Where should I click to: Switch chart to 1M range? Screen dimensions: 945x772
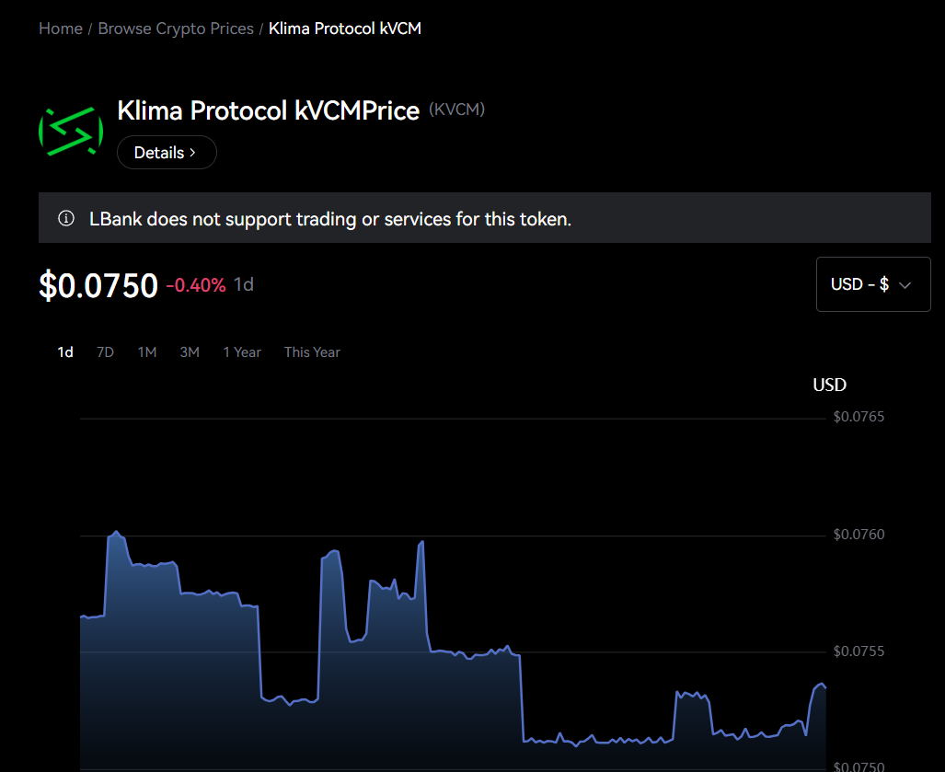(x=146, y=351)
